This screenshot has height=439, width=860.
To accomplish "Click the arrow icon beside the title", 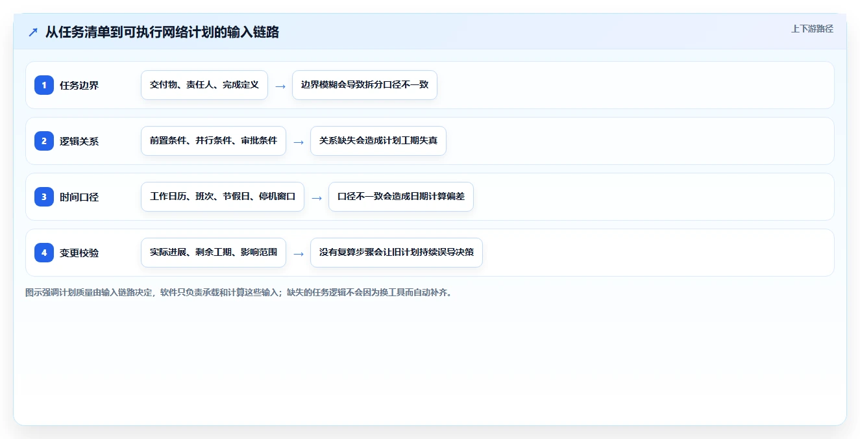I will 32,32.
